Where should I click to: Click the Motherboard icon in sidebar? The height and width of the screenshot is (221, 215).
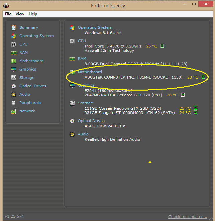click(14, 61)
